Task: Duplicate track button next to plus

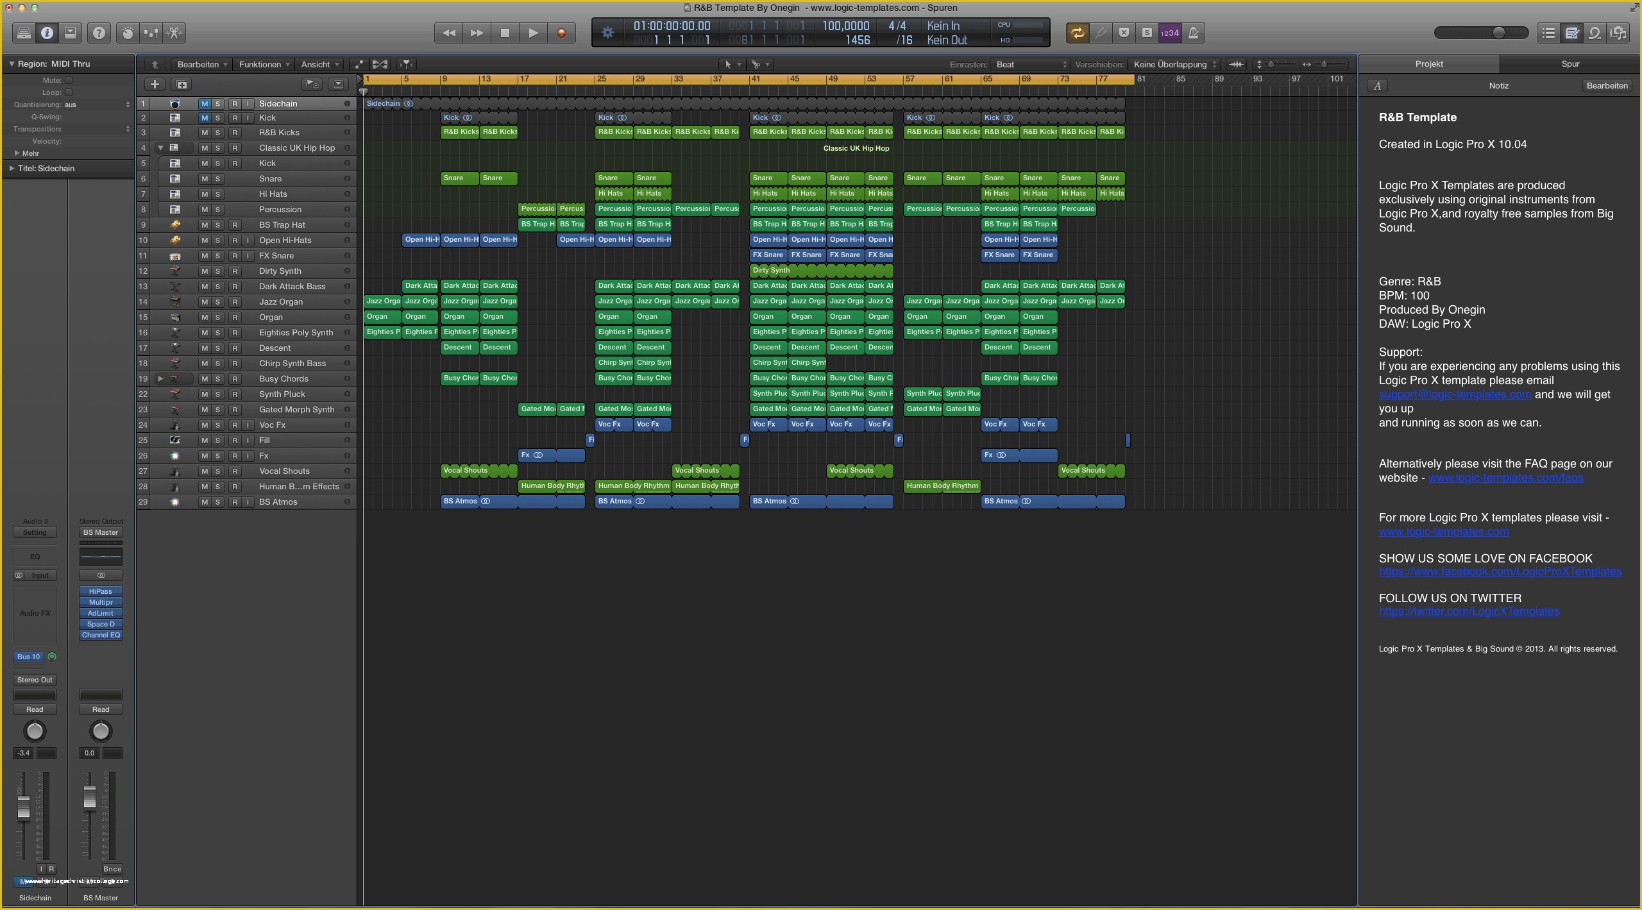Action: 182,85
